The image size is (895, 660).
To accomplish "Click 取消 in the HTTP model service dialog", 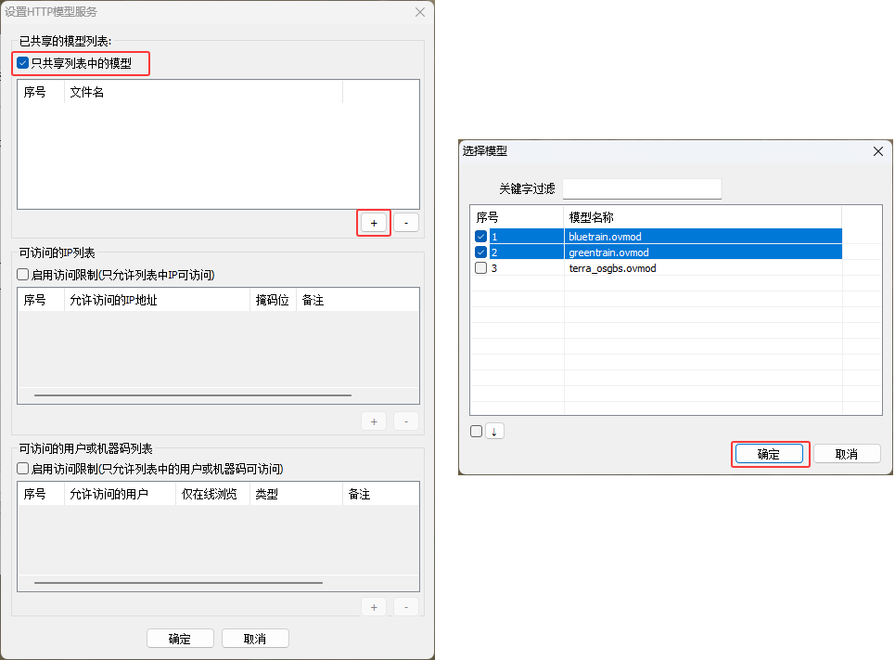I will [255, 639].
